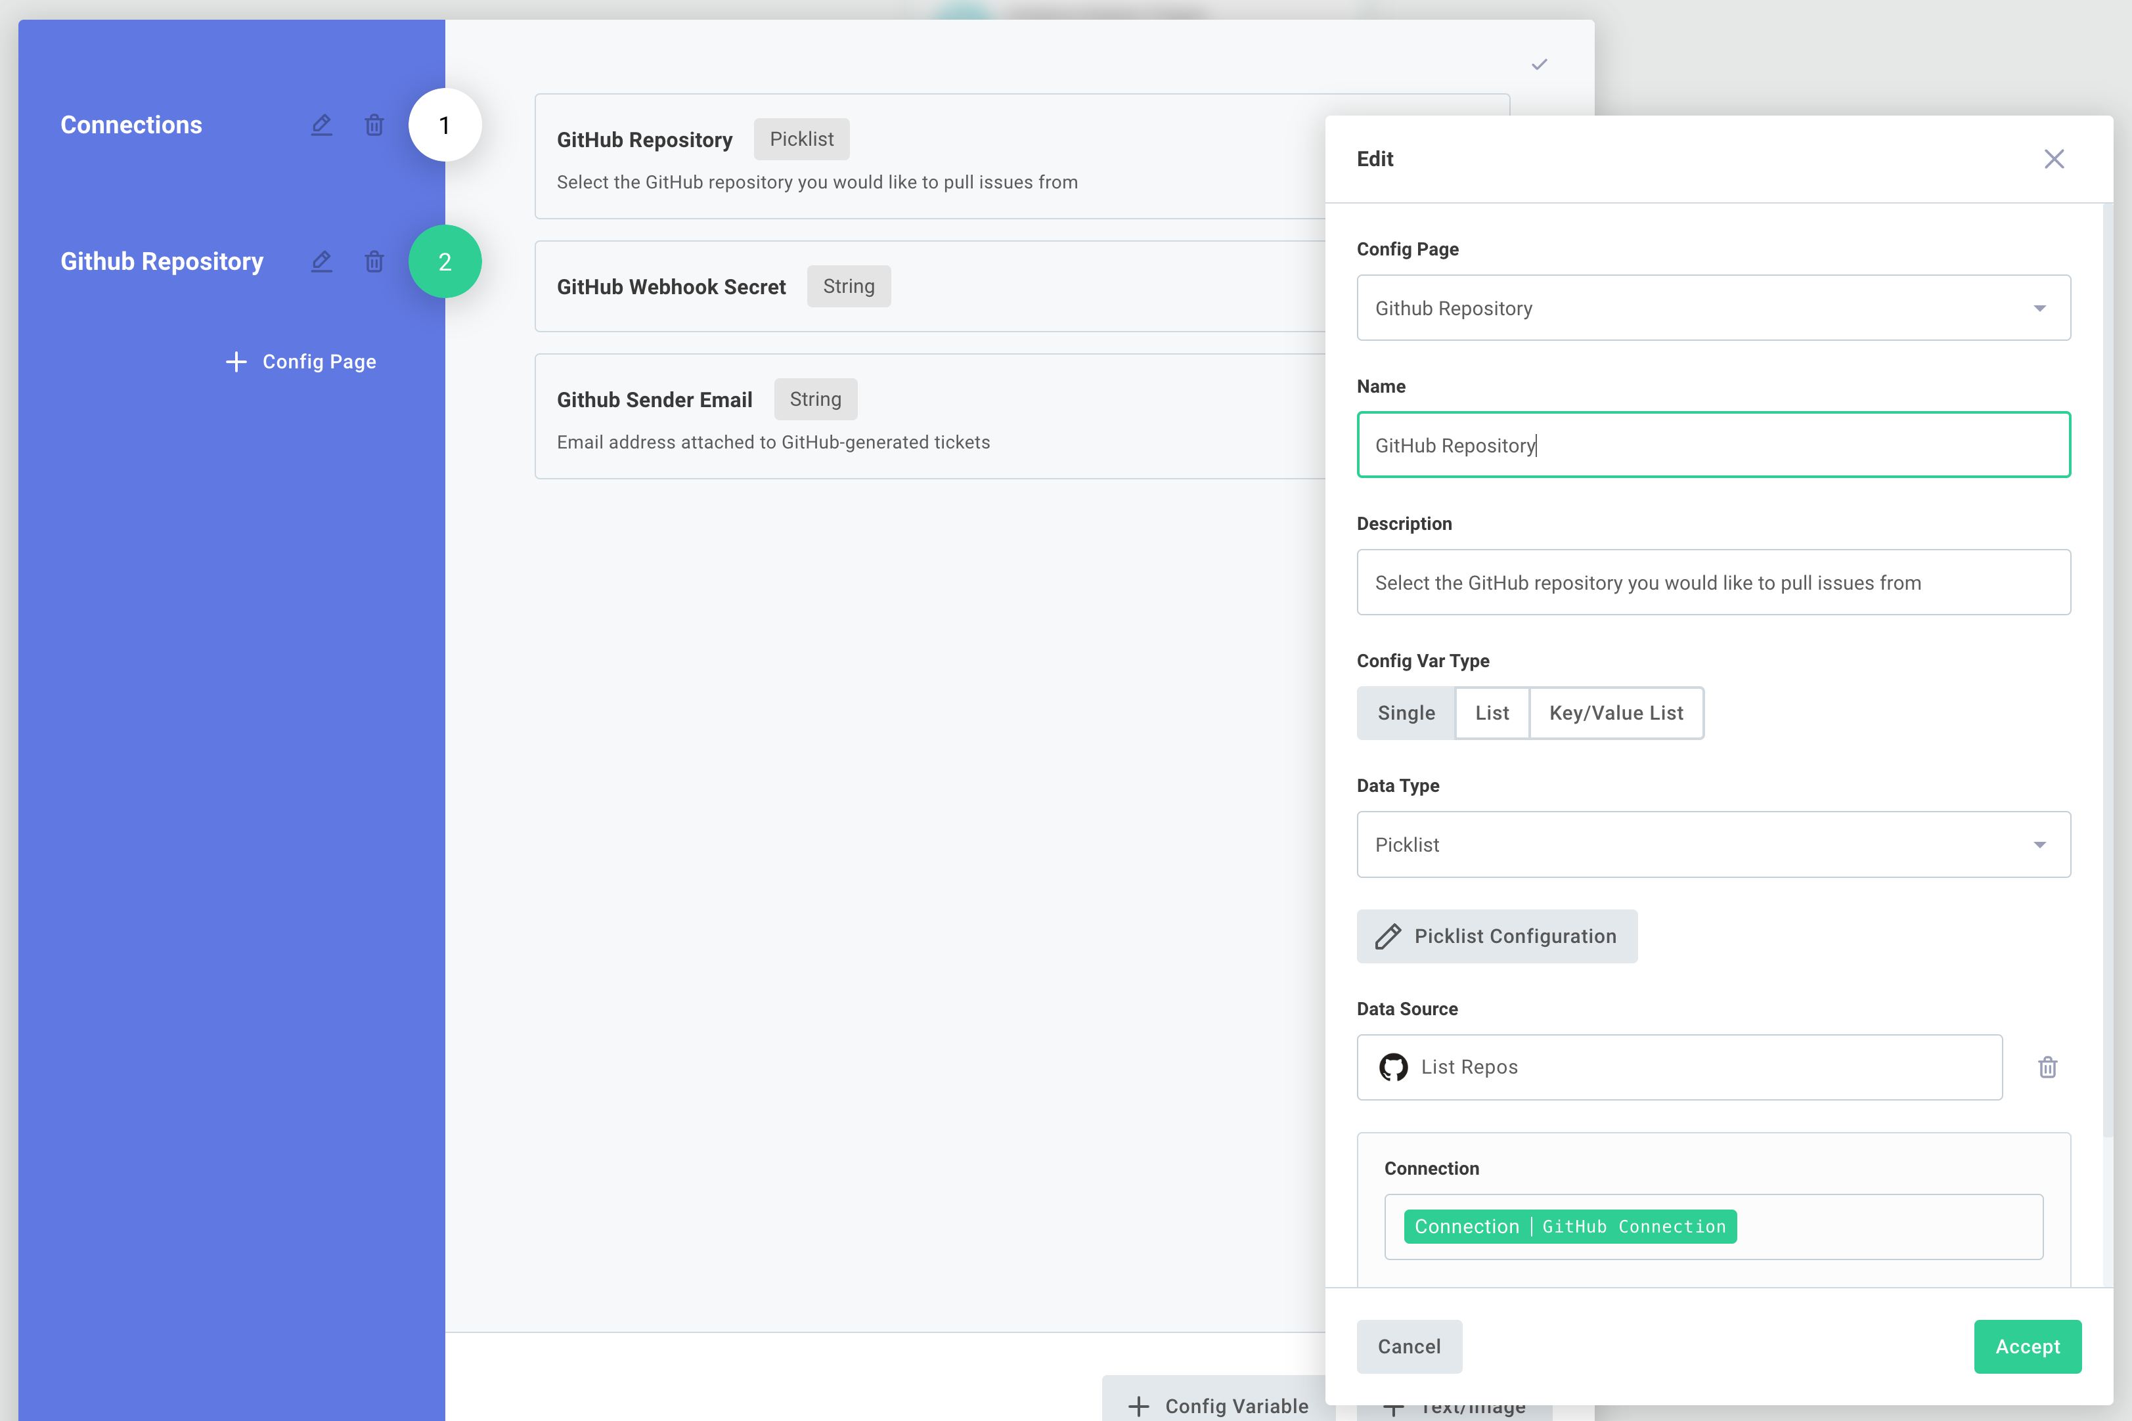
Task: Open the Data Type dropdown showing Picklist
Action: (1712, 844)
